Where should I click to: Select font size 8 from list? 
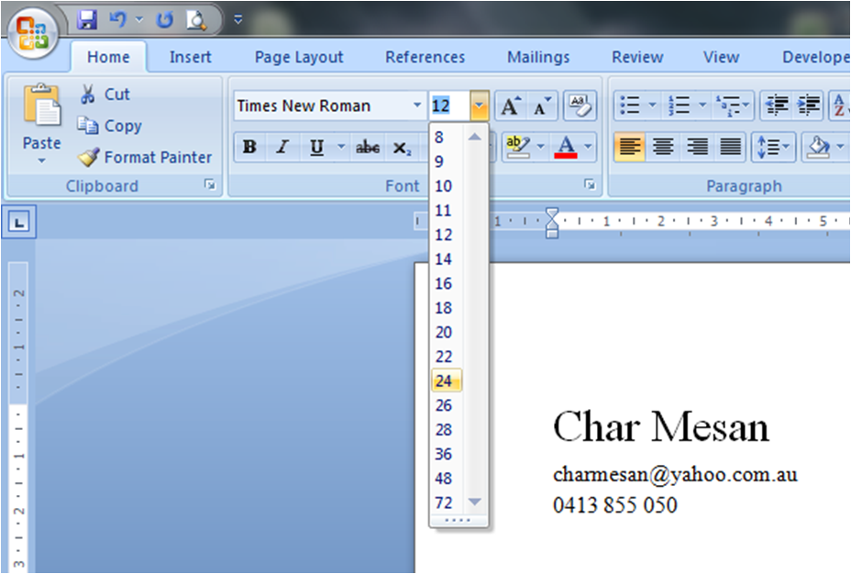446,138
